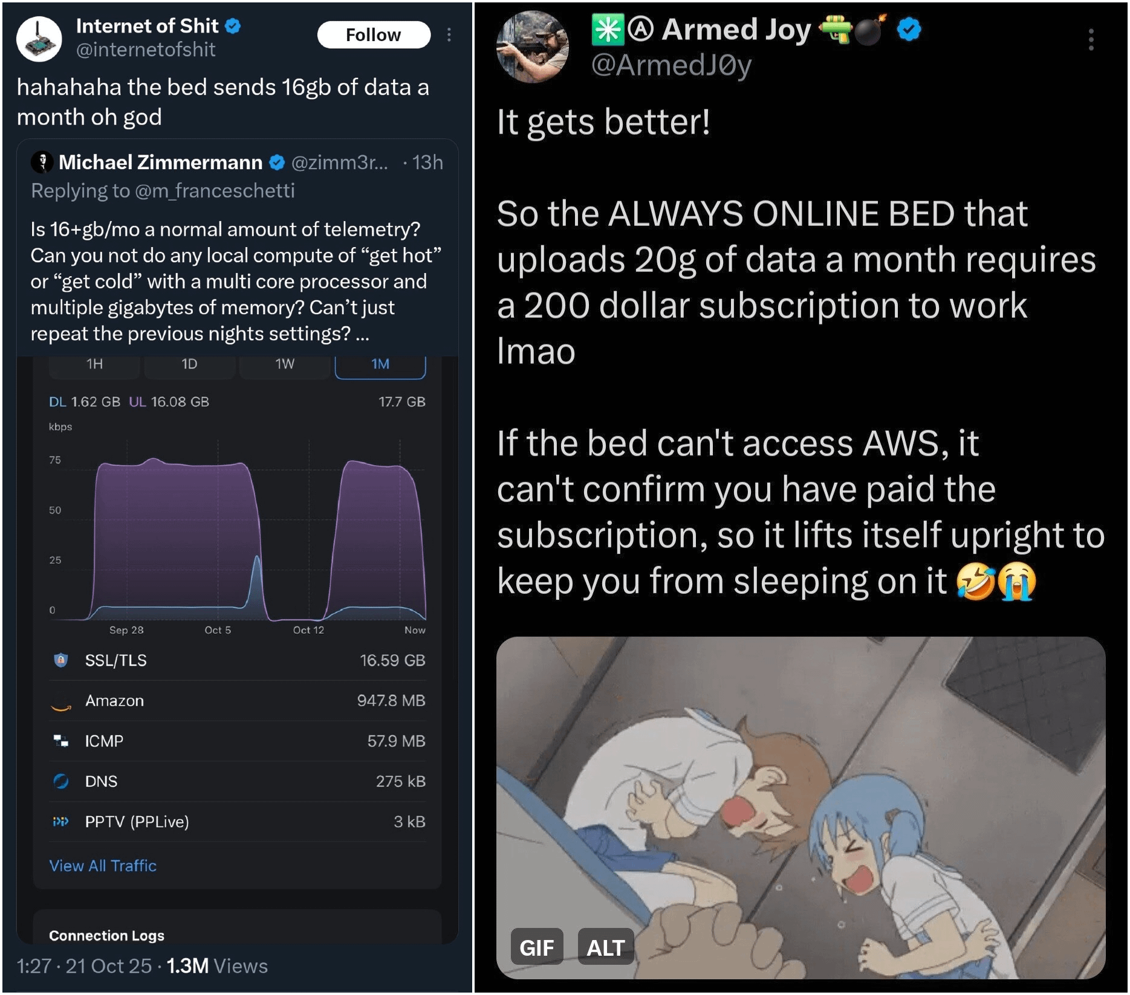Open the left tweet's three-dot menu
The width and height of the screenshot is (1130, 995).
pos(449,35)
